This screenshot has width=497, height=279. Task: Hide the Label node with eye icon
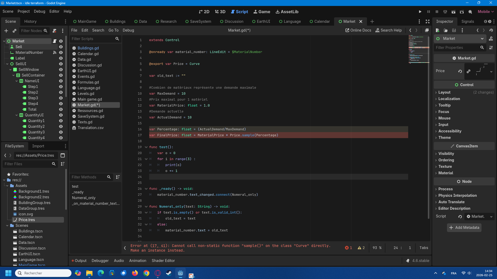coord(61,58)
